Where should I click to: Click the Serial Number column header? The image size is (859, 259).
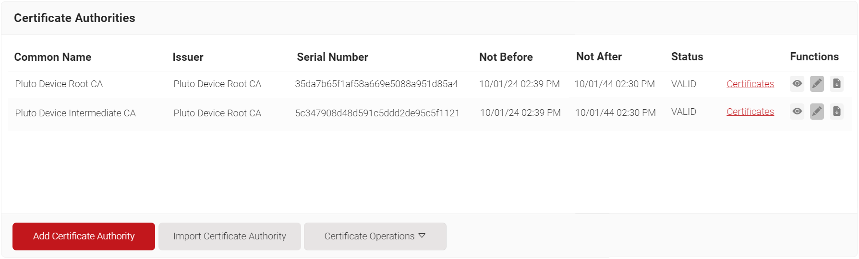click(332, 57)
